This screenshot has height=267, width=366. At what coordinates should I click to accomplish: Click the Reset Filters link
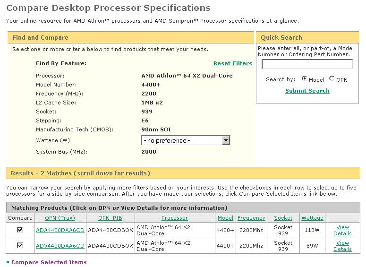pyautogui.click(x=232, y=63)
